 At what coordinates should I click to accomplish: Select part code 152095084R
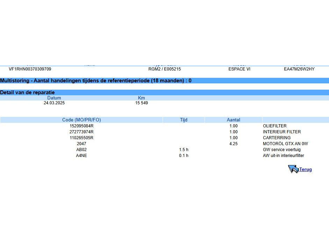pos(81,126)
